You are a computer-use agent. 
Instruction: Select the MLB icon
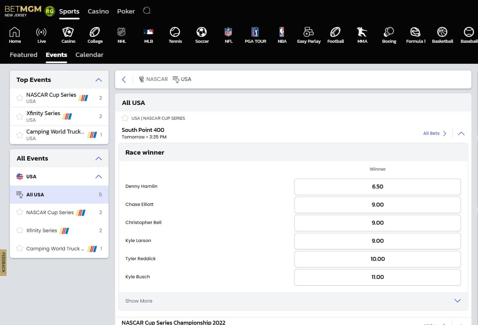[x=148, y=35]
